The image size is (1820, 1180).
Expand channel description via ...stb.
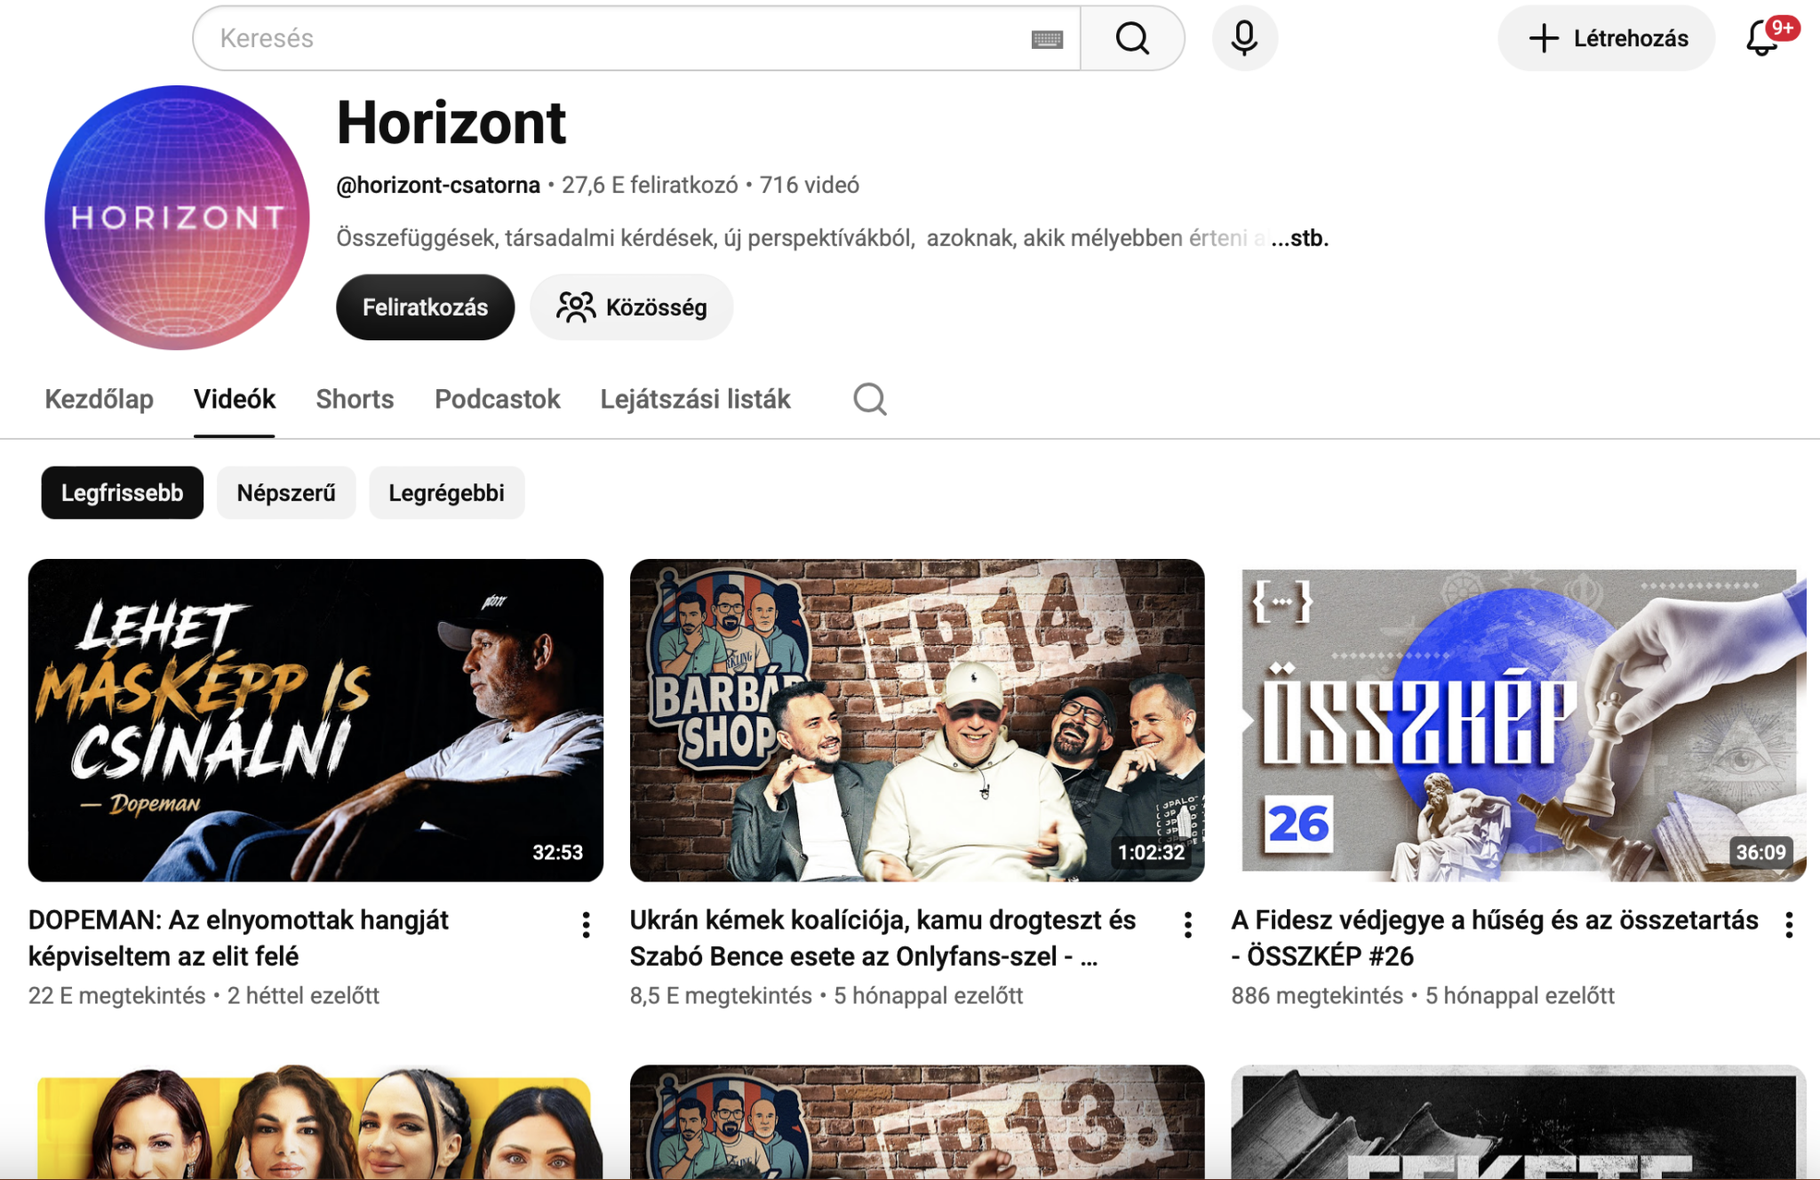point(1299,238)
